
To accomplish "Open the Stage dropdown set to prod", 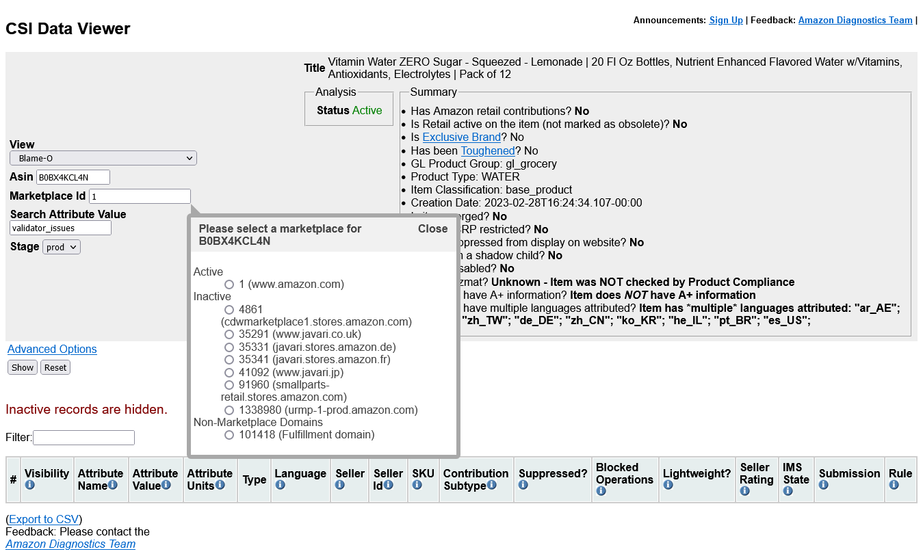I will (62, 247).
